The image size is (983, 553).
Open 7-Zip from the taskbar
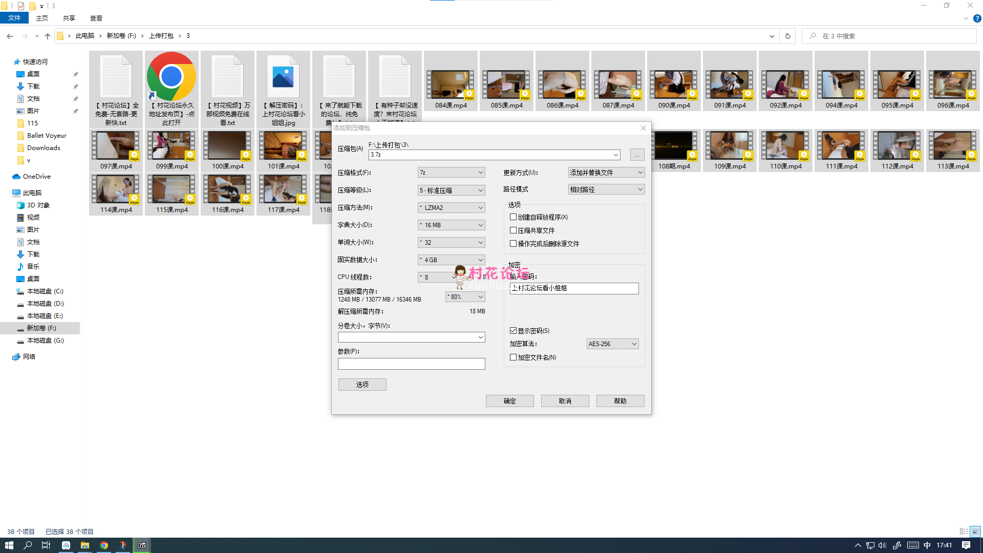142,545
